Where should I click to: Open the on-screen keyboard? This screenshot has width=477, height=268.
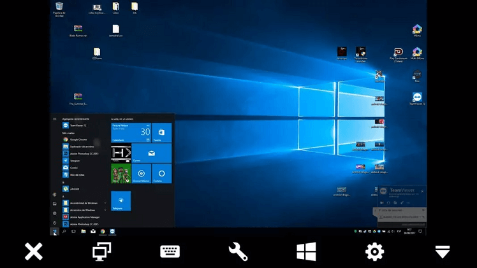pos(170,251)
